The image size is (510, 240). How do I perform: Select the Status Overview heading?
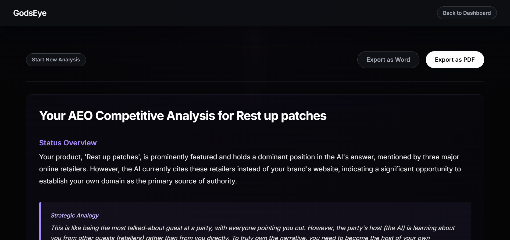pyautogui.click(x=68, y=143)
